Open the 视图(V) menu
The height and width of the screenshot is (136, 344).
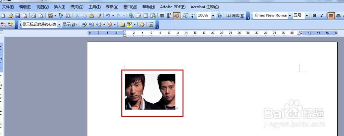pos(43,7)
